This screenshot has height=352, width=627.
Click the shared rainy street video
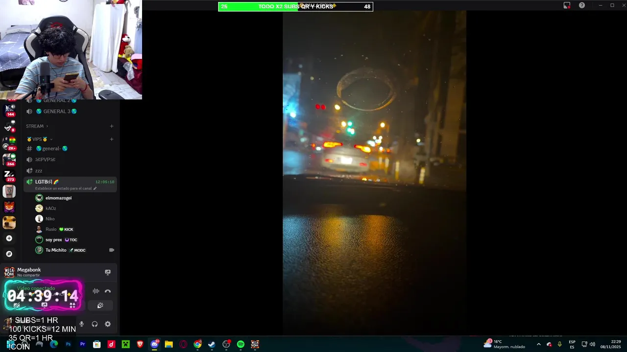[374, 173]
